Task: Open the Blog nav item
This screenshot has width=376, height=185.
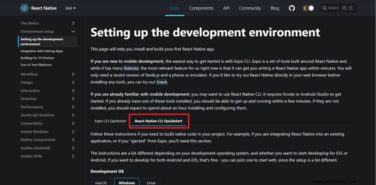Action: tap(275, 8)
